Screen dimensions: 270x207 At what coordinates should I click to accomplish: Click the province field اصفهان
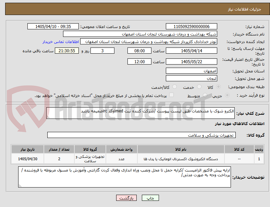[x=191, y=71]
